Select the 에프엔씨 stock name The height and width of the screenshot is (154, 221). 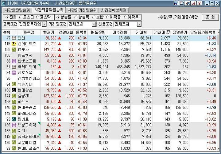[25, 55]
